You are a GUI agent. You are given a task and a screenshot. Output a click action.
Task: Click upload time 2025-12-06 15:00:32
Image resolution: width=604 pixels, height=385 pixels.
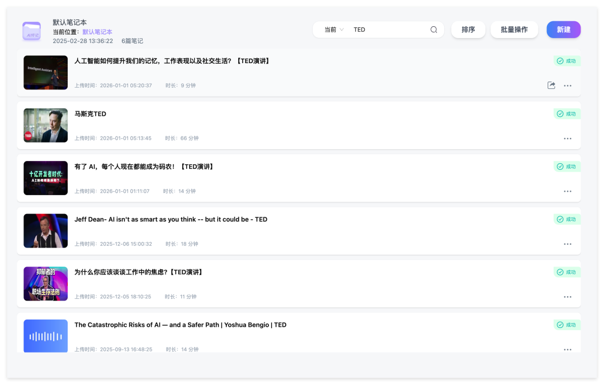(x=113, y=244)
